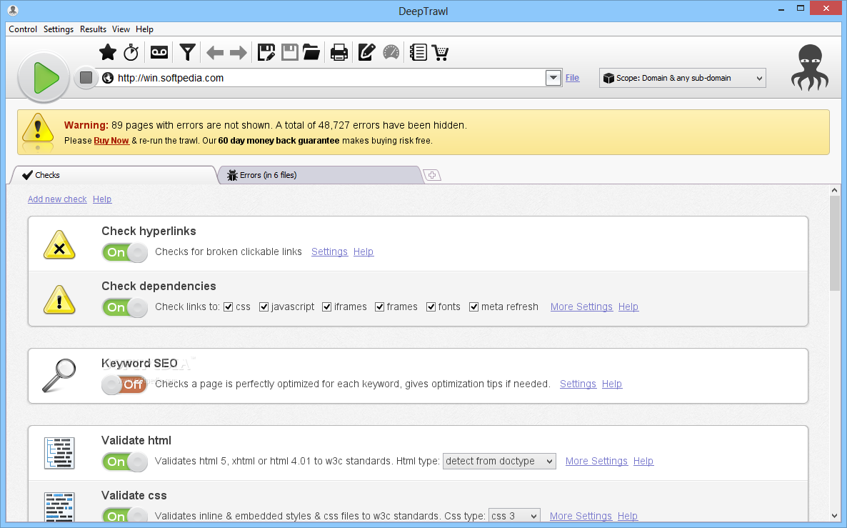Screen dimensions: 847x528
Task: Turn off the Check dependencies switch
Action: click(x=125, y=307)
